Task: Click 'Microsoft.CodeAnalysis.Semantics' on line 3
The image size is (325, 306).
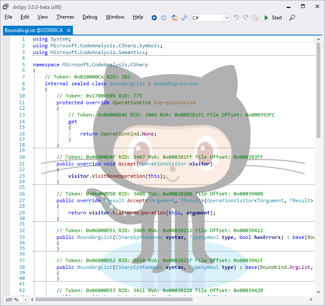Action: click(x=97, y=52)
